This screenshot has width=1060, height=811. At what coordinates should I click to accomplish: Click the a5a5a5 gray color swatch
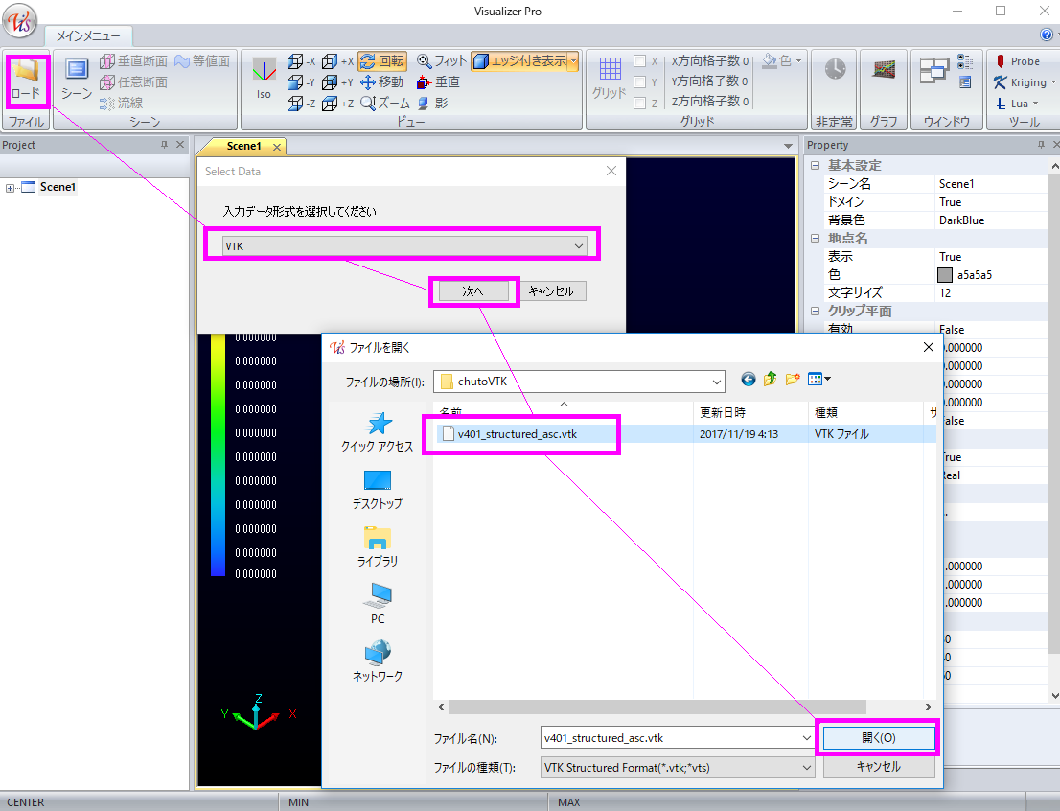click(946, 275)
